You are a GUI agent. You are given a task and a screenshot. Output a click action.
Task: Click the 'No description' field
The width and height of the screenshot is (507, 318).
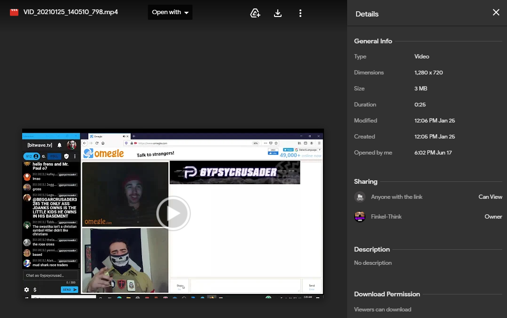coord(373,263)
